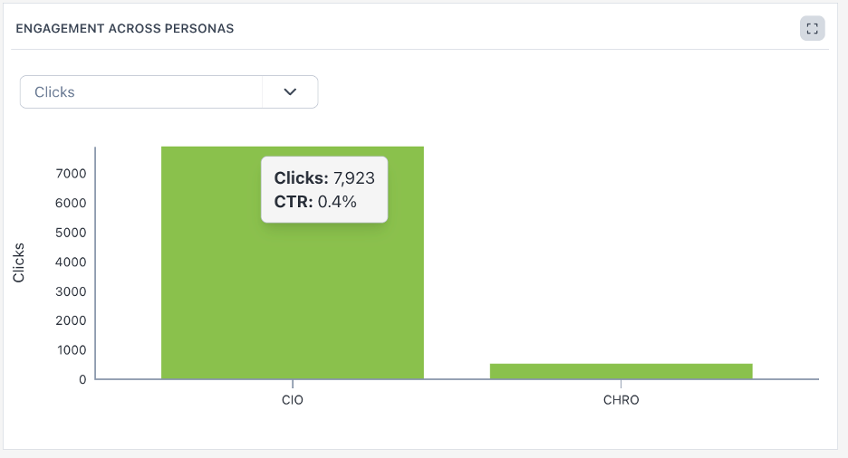Click the 1000 y-axis tick label
The height and width of the screenshot is (458, 848).
pyautogui.click(x=71, y=350)
